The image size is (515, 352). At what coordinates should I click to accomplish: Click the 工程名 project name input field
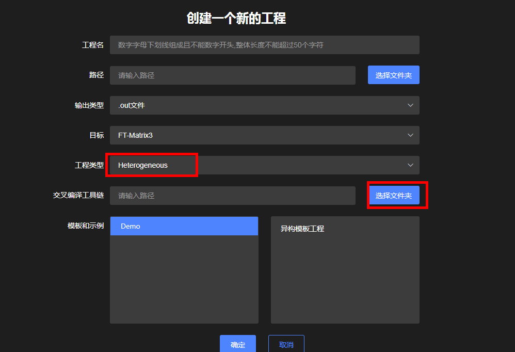click(264, 45)
